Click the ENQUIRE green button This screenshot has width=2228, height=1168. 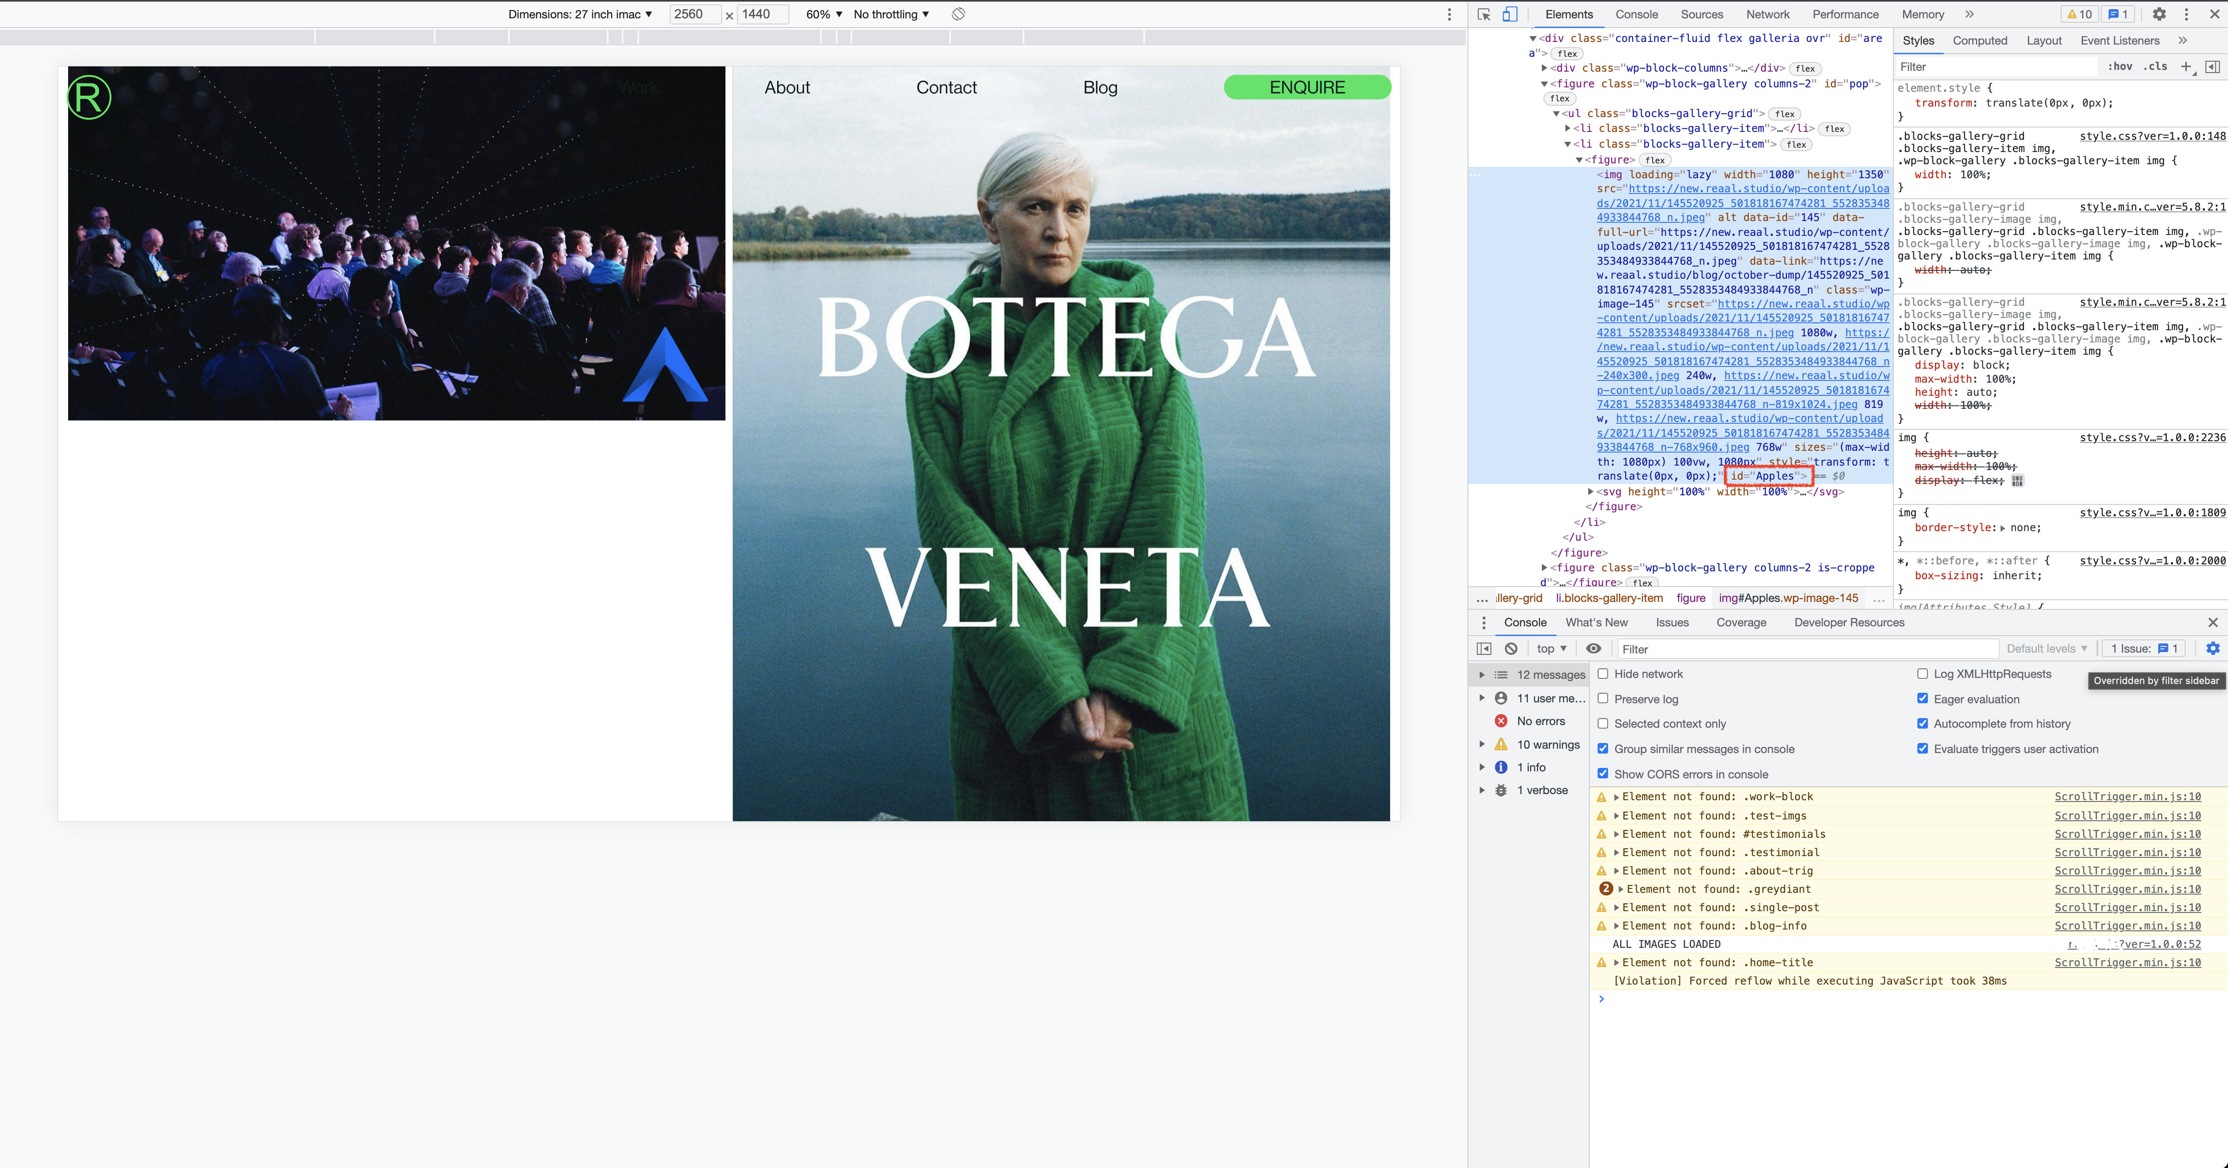click(1307, 87)
